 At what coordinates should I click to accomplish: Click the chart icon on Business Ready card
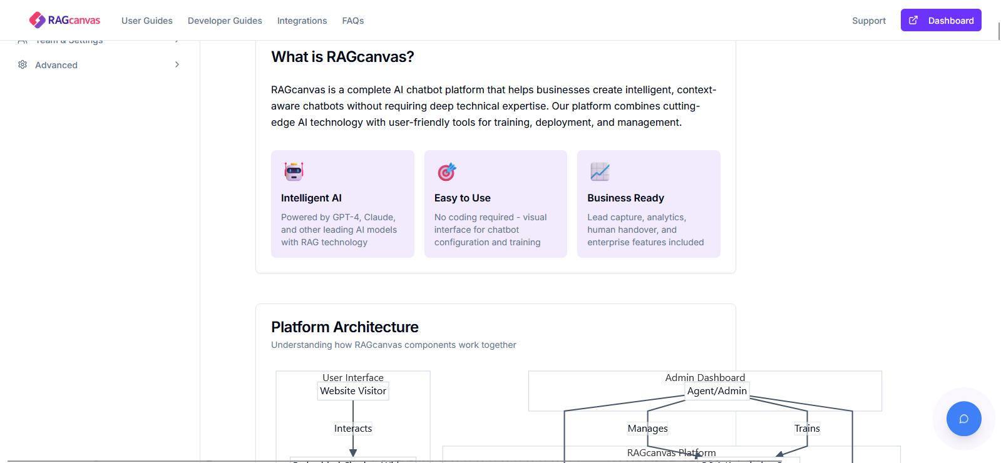[x=600, y=170]
